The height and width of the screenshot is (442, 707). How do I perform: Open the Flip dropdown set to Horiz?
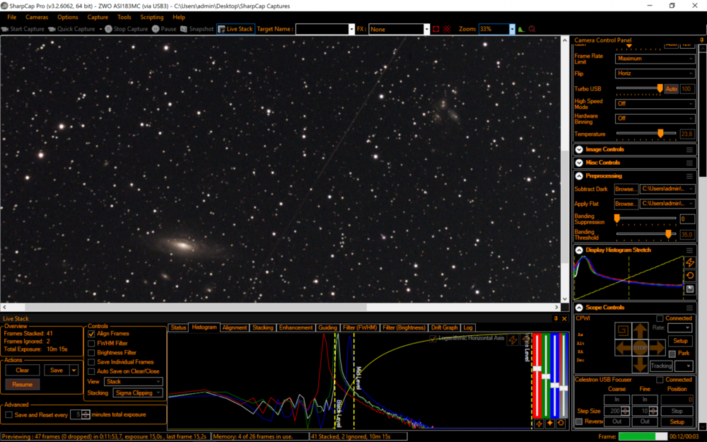point(655,73)
